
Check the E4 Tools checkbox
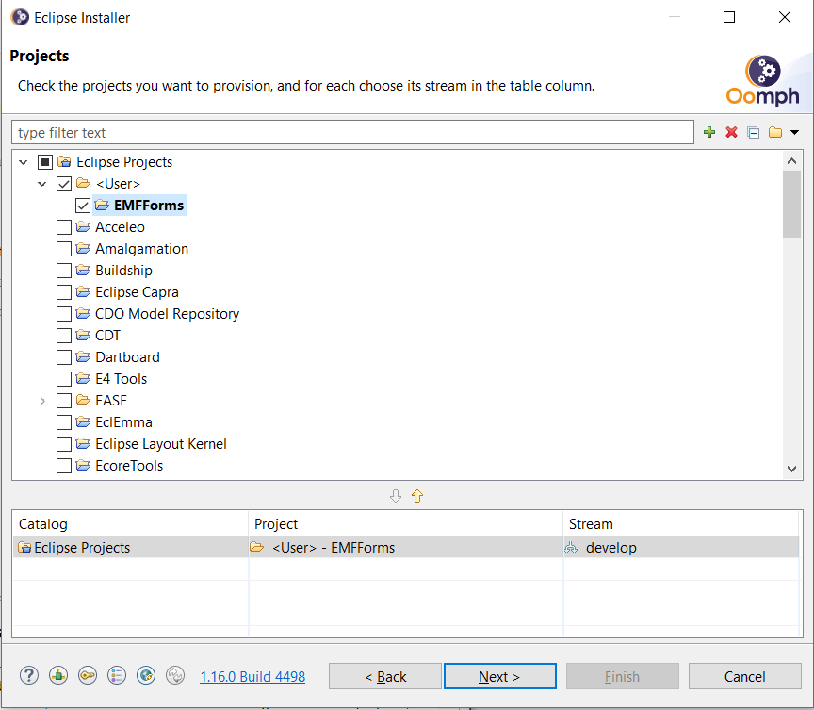pos(64,379)
